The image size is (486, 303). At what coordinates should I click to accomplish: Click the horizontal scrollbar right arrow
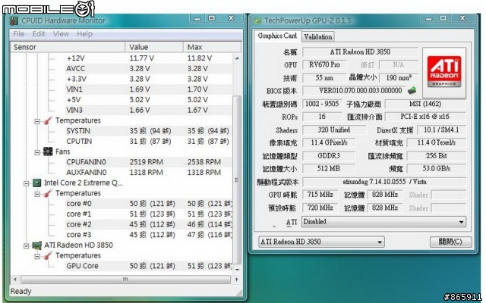tap(237, 280)
